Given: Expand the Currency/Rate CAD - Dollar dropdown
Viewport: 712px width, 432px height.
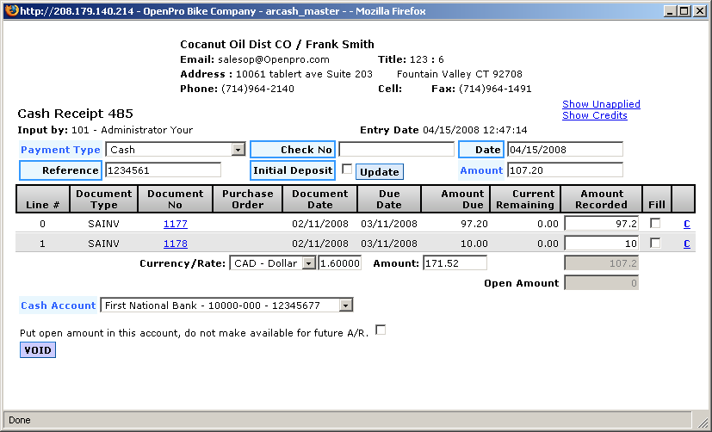Looking at the screenshot, I should [309, 262].
